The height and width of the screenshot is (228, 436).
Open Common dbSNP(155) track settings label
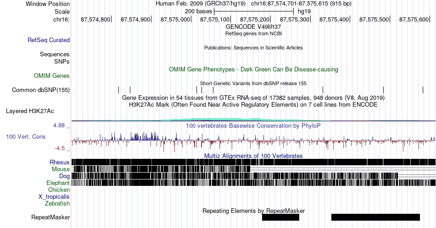pyautogui.click(x=40, y=90)
